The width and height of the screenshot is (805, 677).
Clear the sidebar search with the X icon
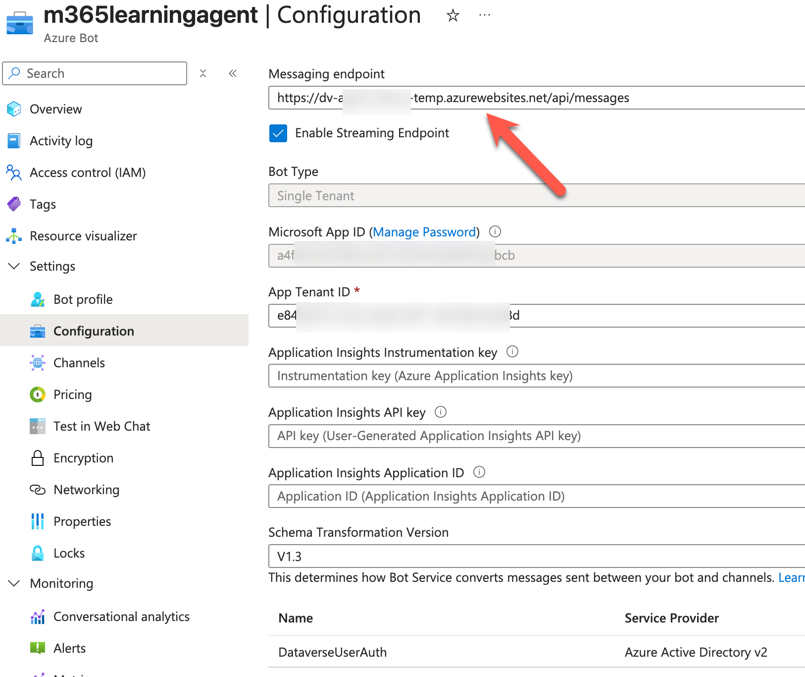(x=203, y=73)
